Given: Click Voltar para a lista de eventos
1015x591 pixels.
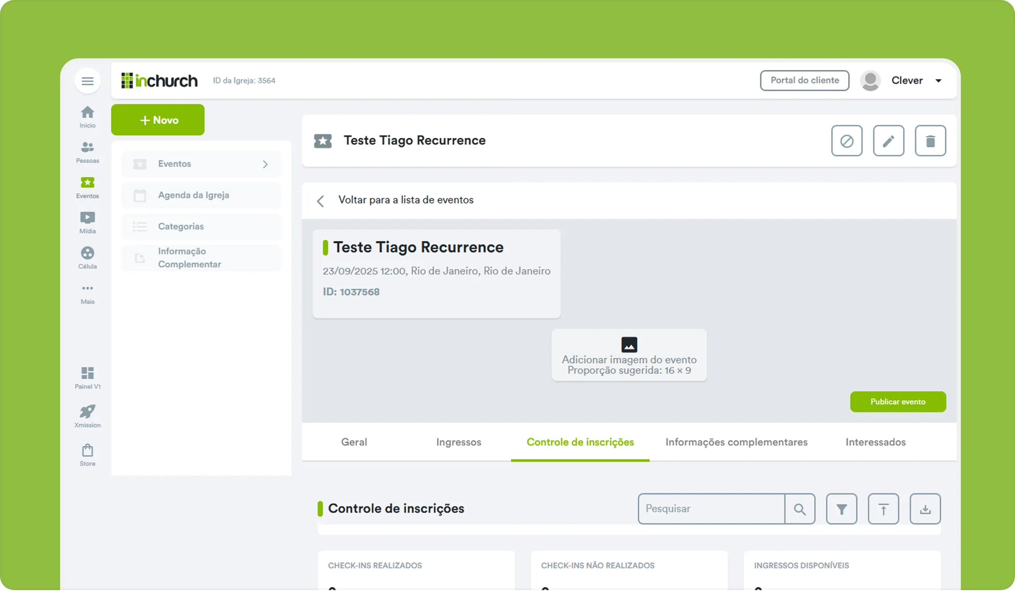Looking at the screenshot, I should pos(406,200).
